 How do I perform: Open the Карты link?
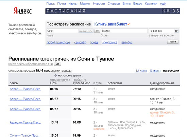pos(73,4)
